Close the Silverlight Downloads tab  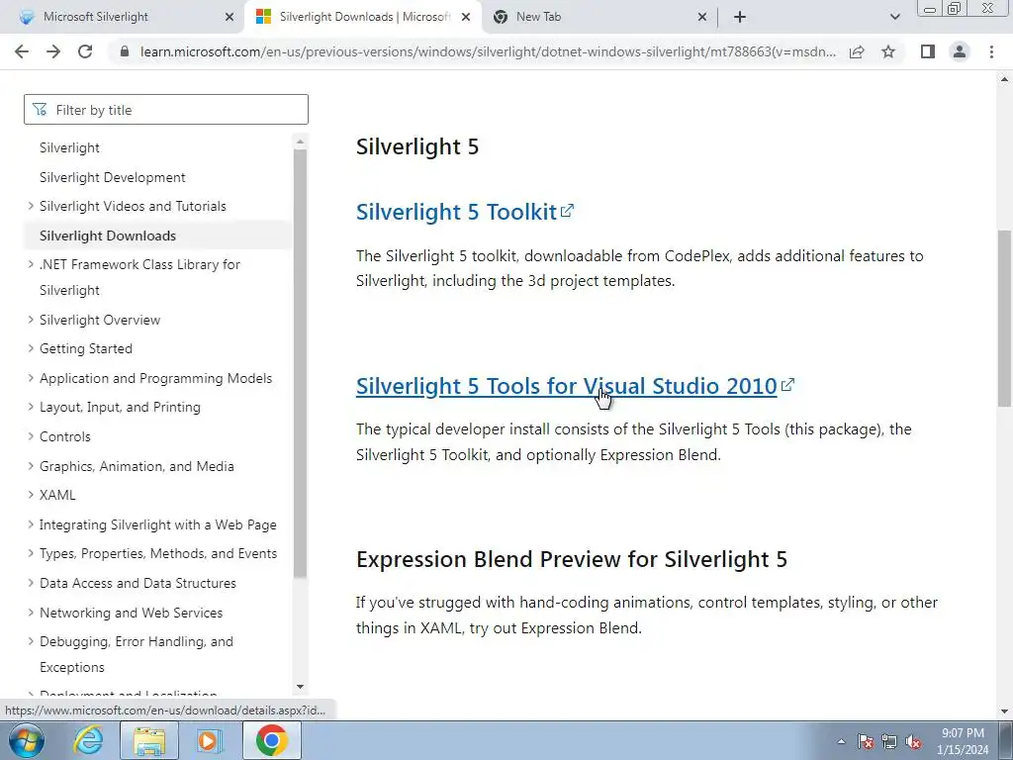466,17
